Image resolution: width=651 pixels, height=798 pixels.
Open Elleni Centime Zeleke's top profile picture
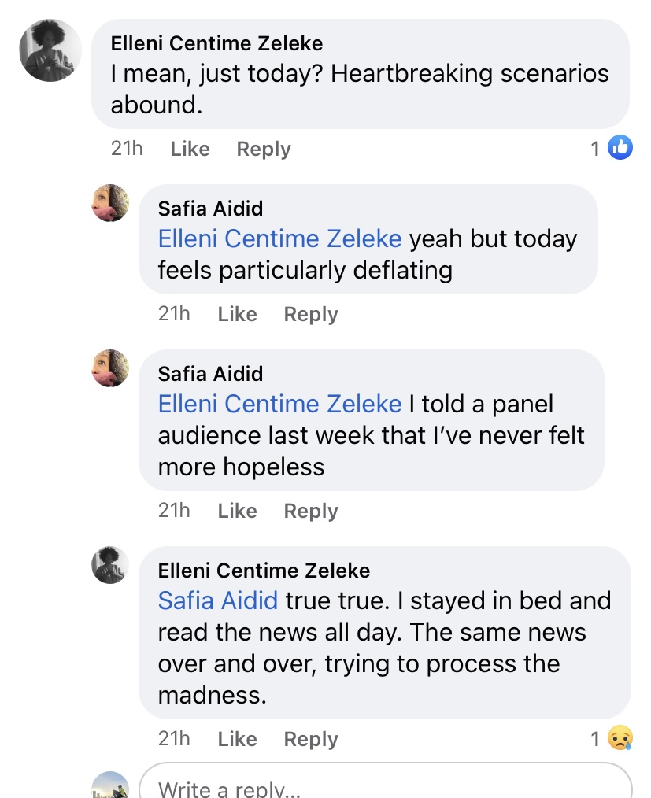pyautogui.click(x=50, y=50)
